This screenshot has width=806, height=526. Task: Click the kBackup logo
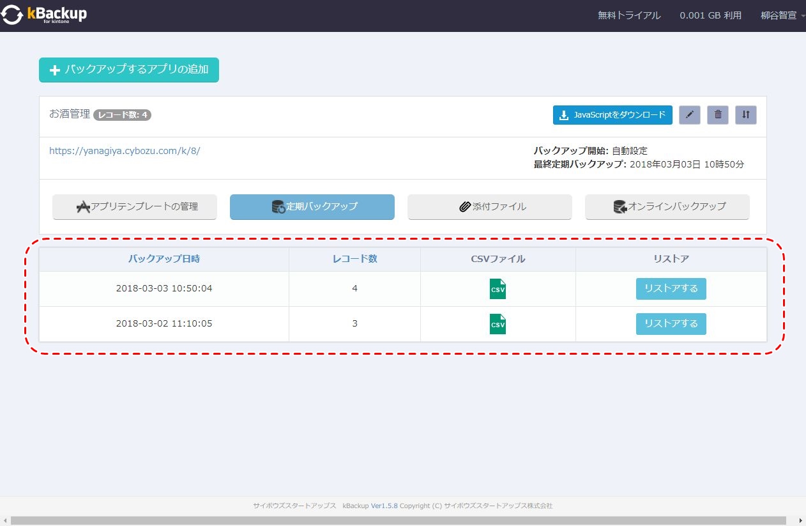[x=44, y=15]
